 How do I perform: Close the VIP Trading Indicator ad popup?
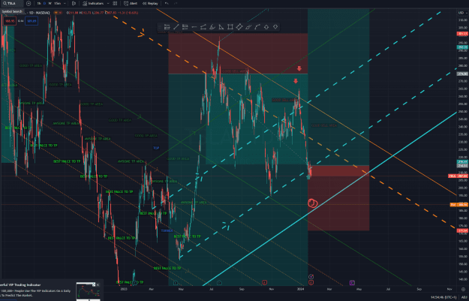point(98,284)
